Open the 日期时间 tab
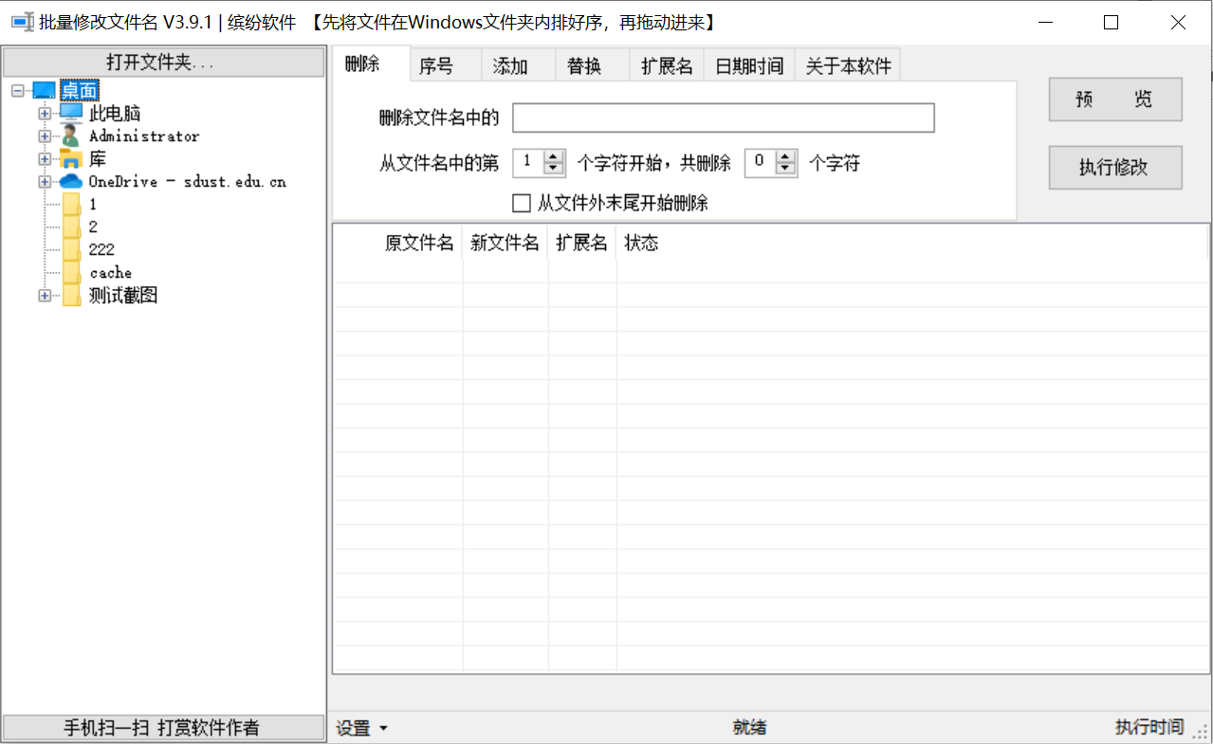This screenshot has width=1213, height=744. point(748,64)
